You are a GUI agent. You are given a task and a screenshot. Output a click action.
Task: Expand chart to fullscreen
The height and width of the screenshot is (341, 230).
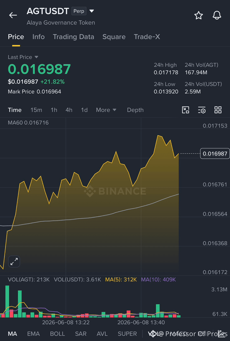point(14,261)
